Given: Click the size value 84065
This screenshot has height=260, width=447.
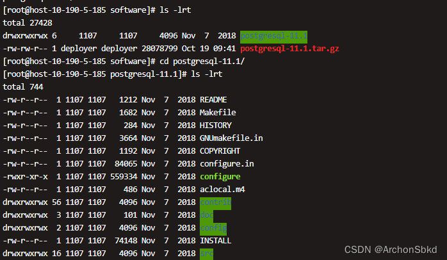Looking at the screenshot, I should pos(126,164).
